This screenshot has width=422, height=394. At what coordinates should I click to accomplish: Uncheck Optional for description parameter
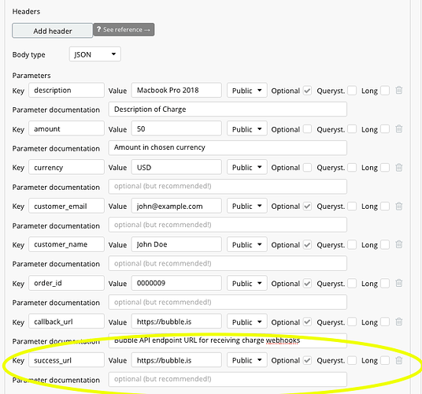coord(307,91)
